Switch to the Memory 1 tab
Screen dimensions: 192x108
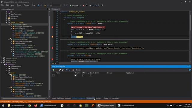click(99, 98)
